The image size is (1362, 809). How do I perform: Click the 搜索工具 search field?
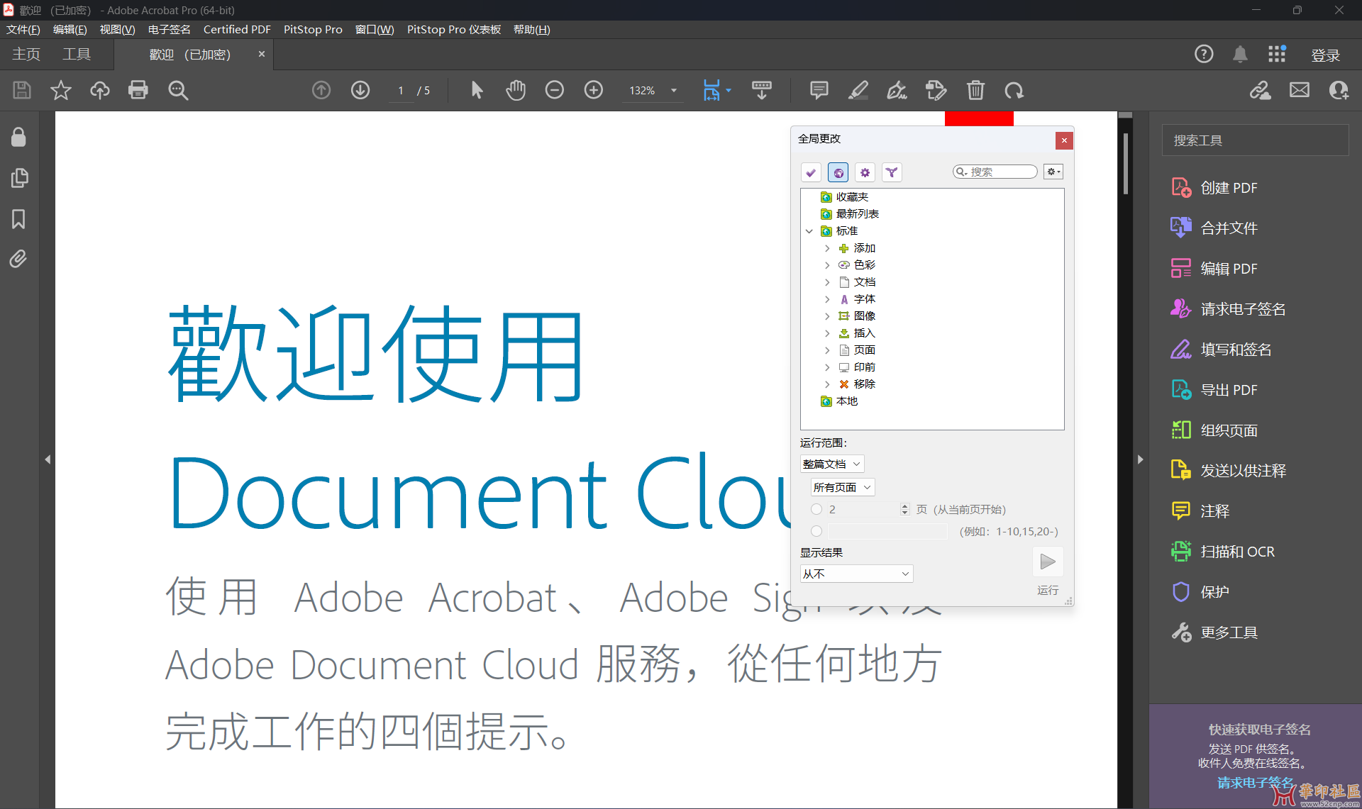click(1254, 140)
